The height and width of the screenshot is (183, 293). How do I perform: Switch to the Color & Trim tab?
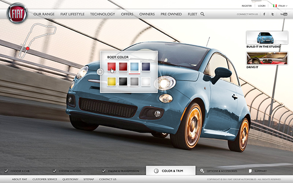170,170
